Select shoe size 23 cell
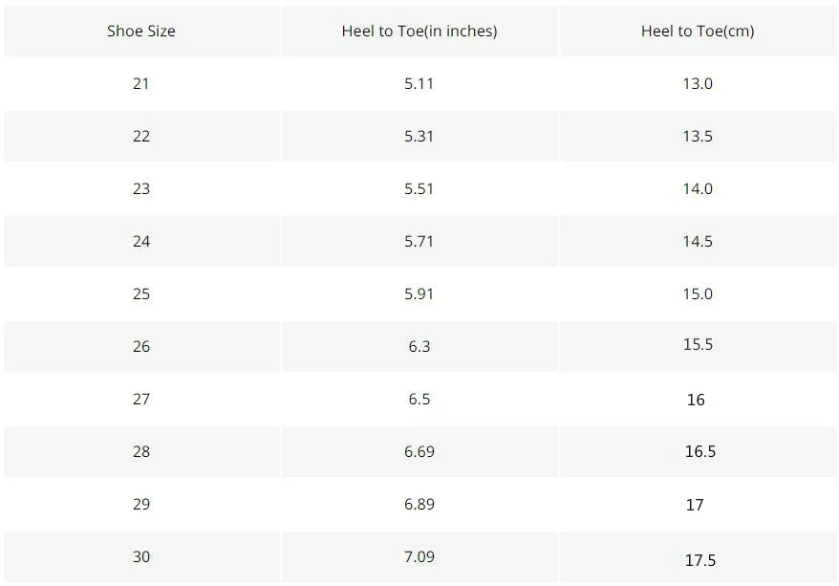Viewport: 839px width, 586px height. point(141,188)
